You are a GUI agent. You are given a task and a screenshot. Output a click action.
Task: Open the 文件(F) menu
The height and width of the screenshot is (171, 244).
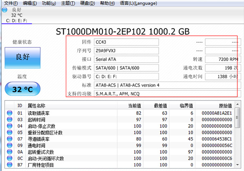11,3
